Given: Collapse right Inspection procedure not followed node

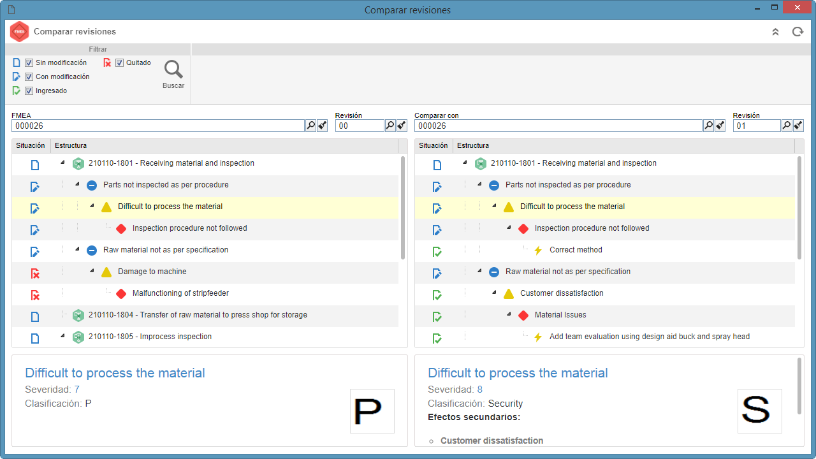Looking at the screenshot, I should click(509, 228).
